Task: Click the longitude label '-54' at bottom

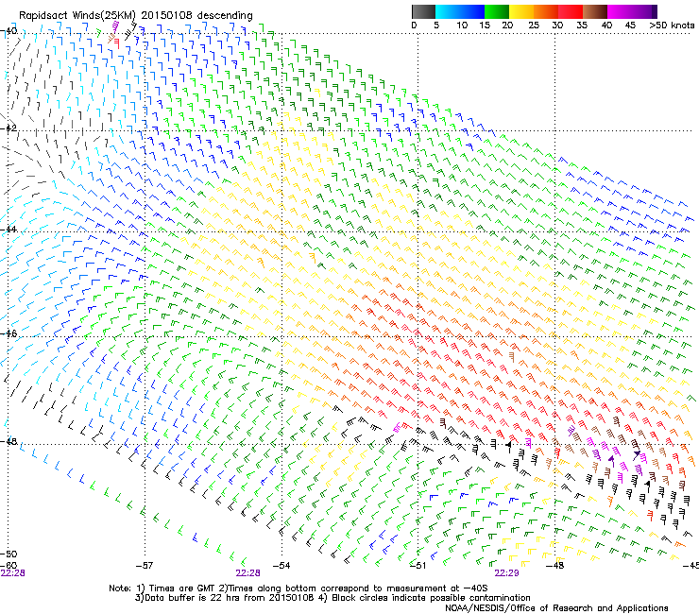Action: [x=281, y=565]
